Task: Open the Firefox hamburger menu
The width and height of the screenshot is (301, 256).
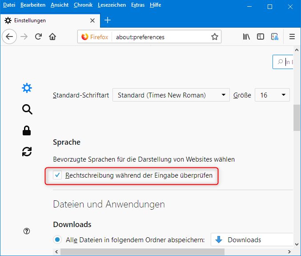Action: point(292,37)
